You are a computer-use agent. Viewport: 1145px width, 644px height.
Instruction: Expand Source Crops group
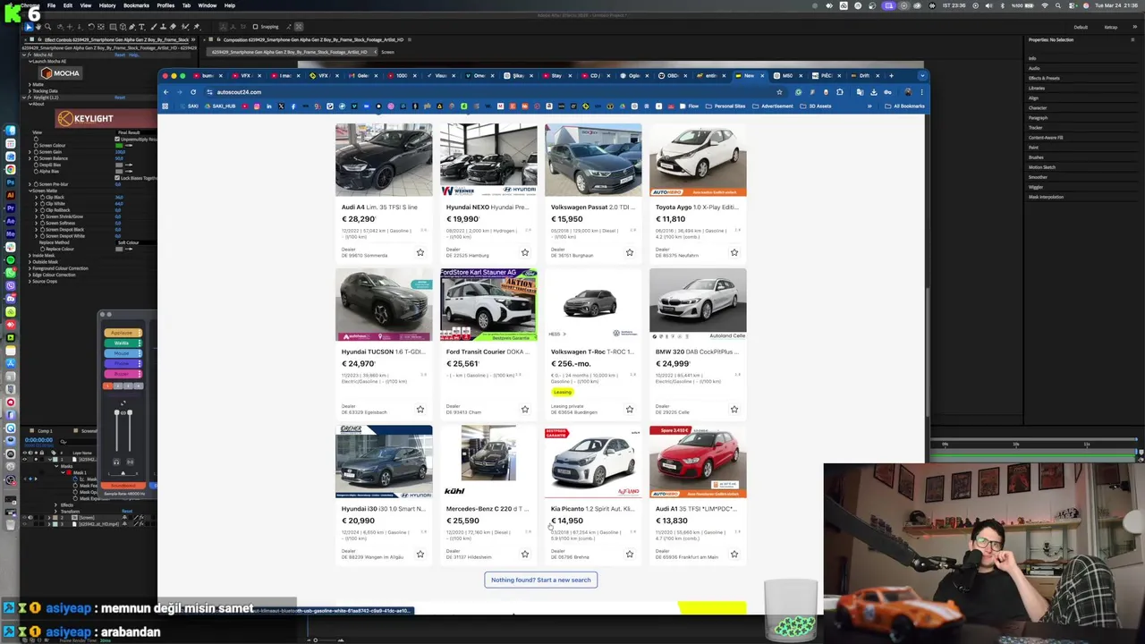point(30,282)
